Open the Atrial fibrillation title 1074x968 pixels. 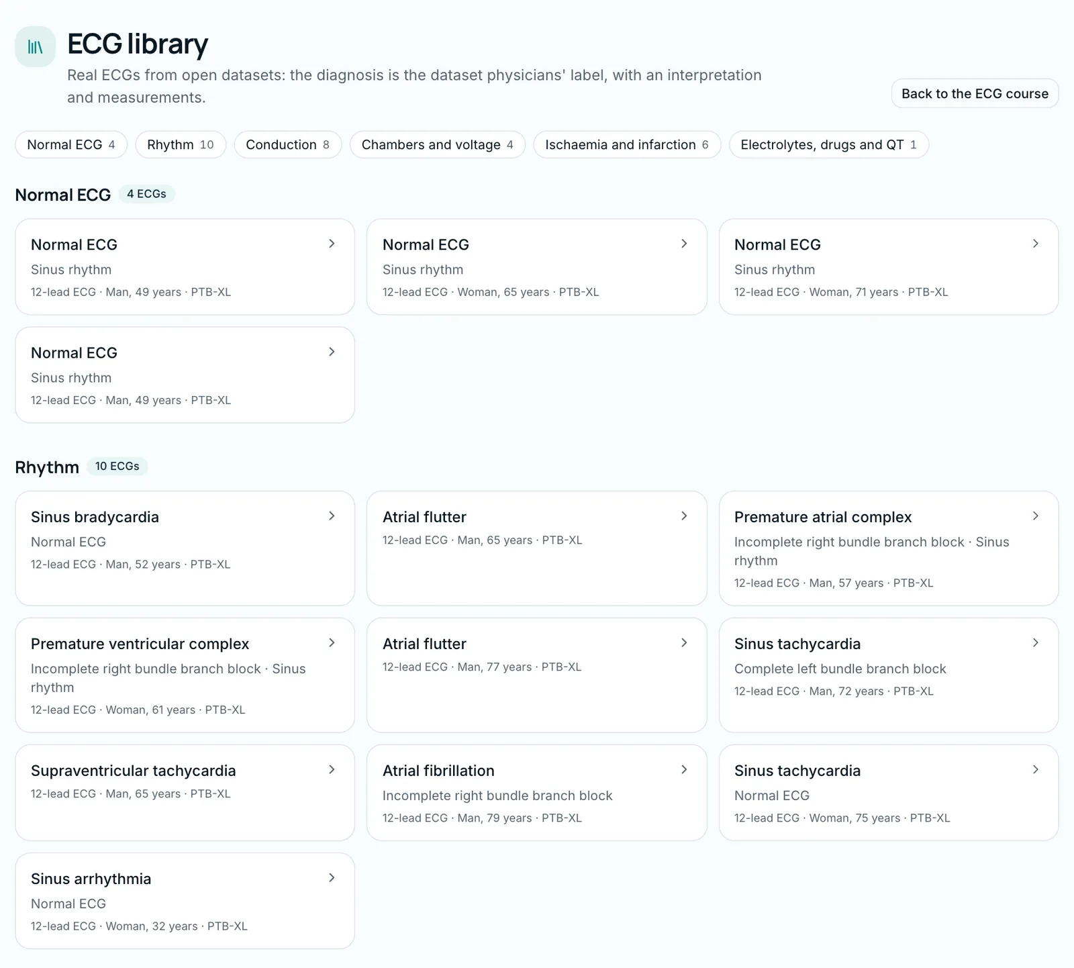tap(438, 771)
